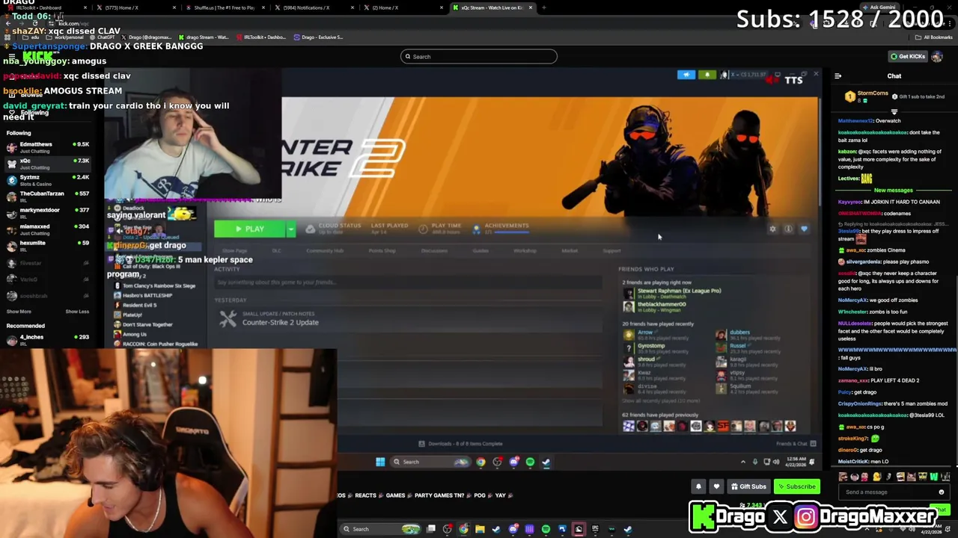This screenshot has width=958, height=538.
Task: Open the Drago - Exclusive bookmark
Action: click(x=319, y=37)
